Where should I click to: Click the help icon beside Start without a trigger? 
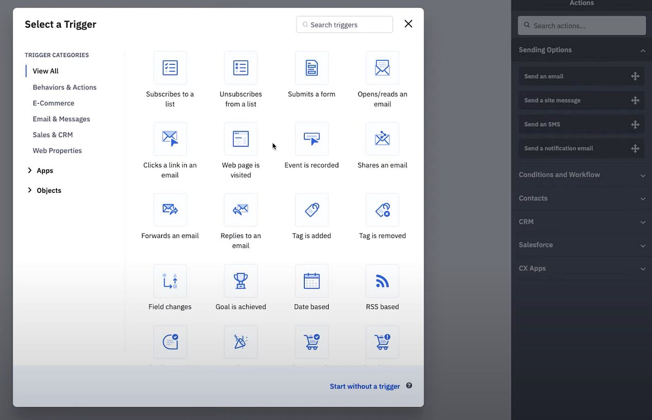click(409, 386)
